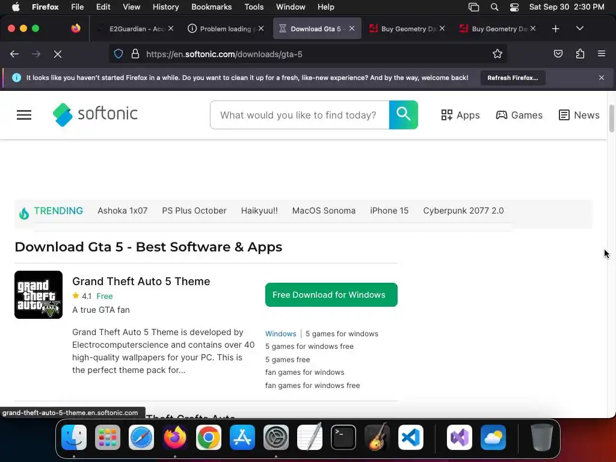Open the Trash in the dock
Image resolution: width=616 pixels, height=462 pixels.
coord(542,437)
